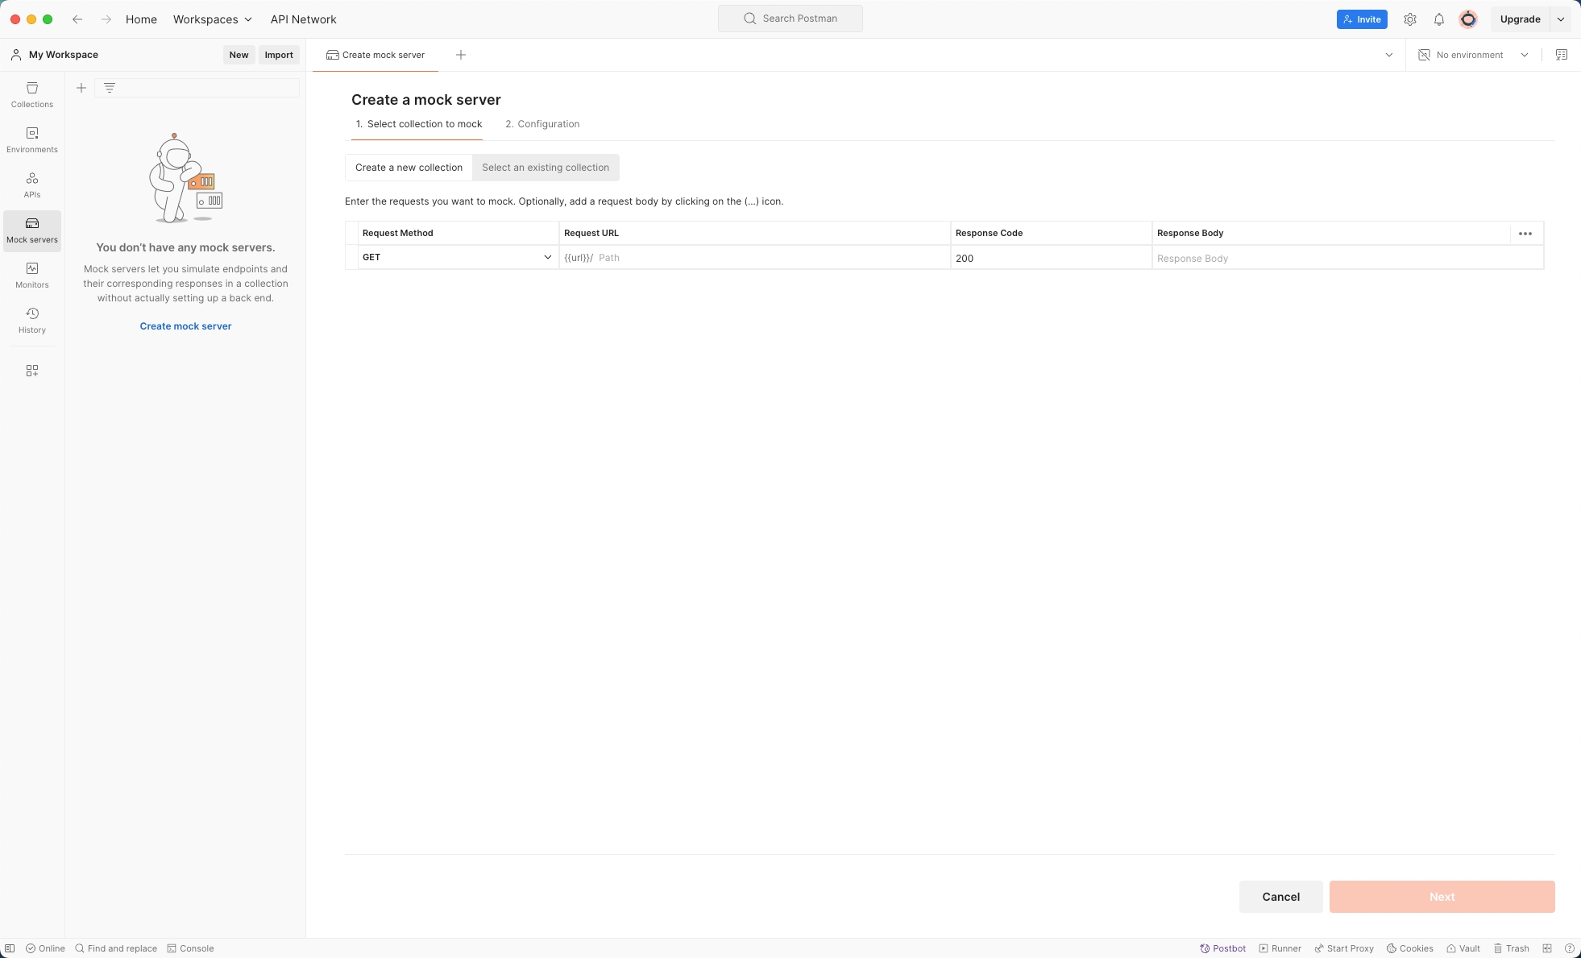Open API Network in the top bar
Viewport: 1581px width, 958px height.
(303, 19)
